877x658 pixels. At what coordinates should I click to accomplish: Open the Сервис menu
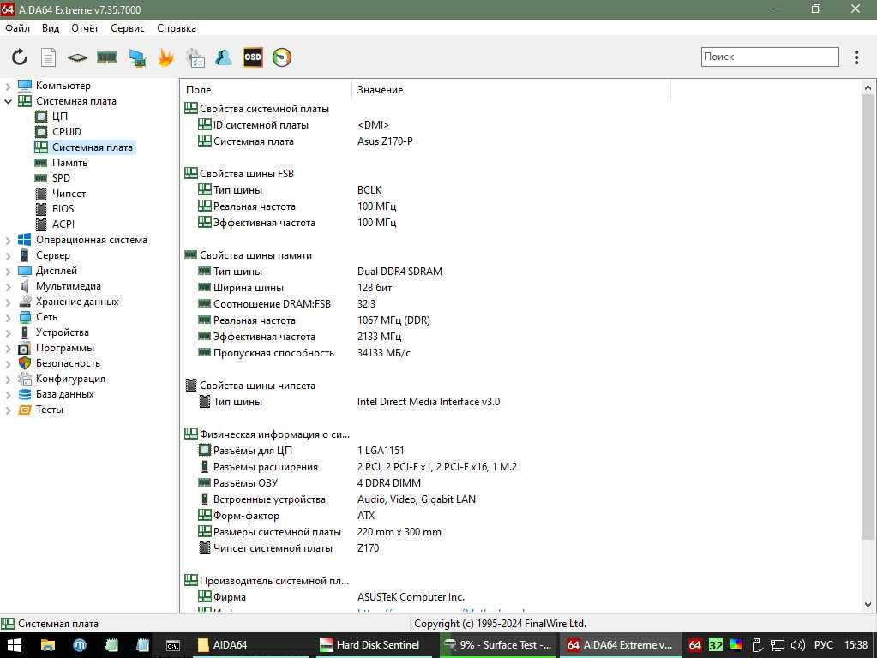128,28
